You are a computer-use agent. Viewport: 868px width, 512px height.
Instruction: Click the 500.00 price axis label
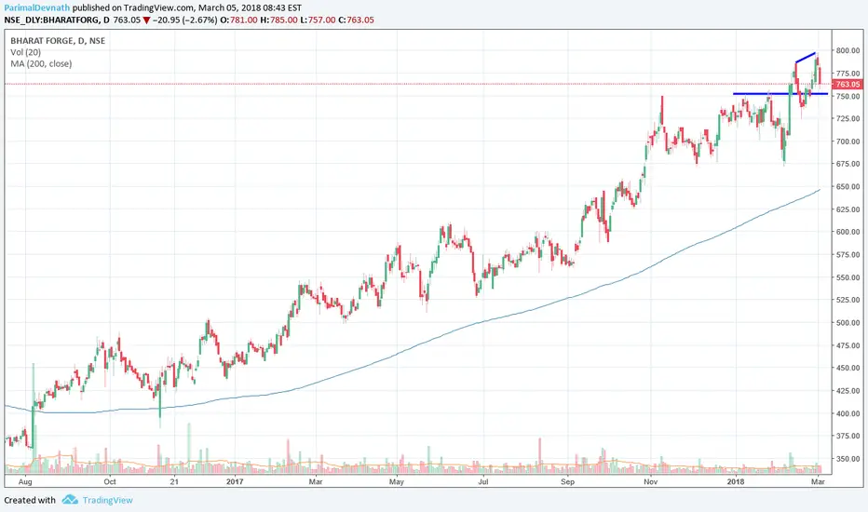[x=848, y=322]
